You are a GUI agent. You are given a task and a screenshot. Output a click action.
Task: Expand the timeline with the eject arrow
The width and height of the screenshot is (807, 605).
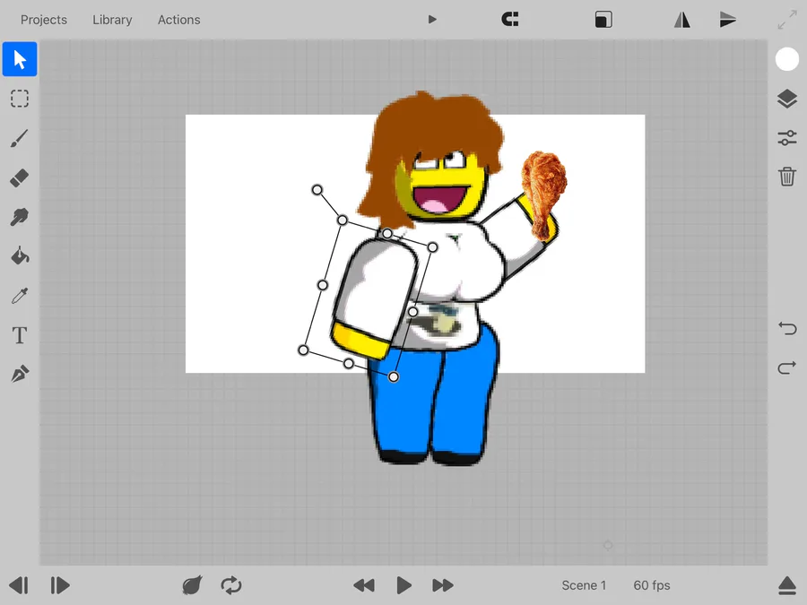[787, 585]
